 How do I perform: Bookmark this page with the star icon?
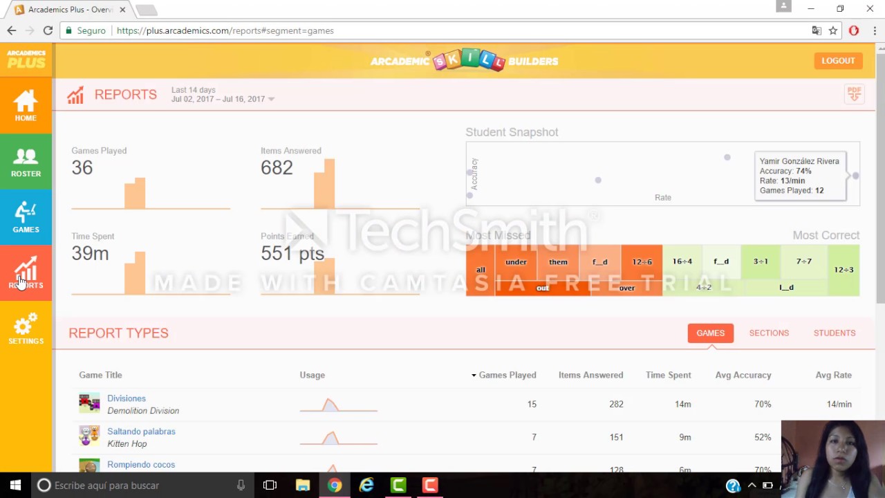[x=833, y=30]
